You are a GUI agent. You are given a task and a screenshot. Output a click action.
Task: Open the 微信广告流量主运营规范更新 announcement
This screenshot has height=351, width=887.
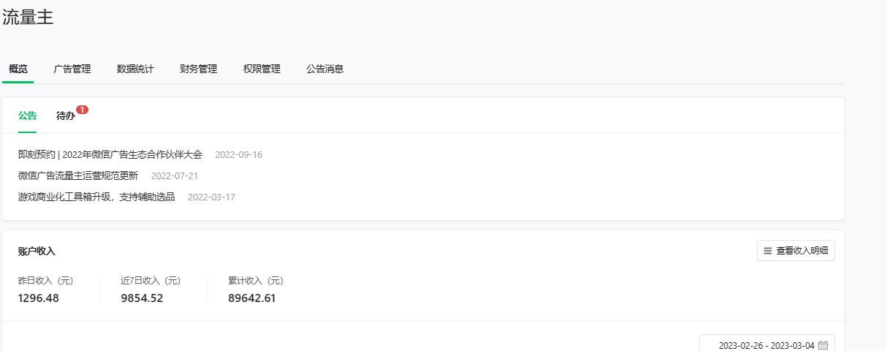tap(78, 176)
